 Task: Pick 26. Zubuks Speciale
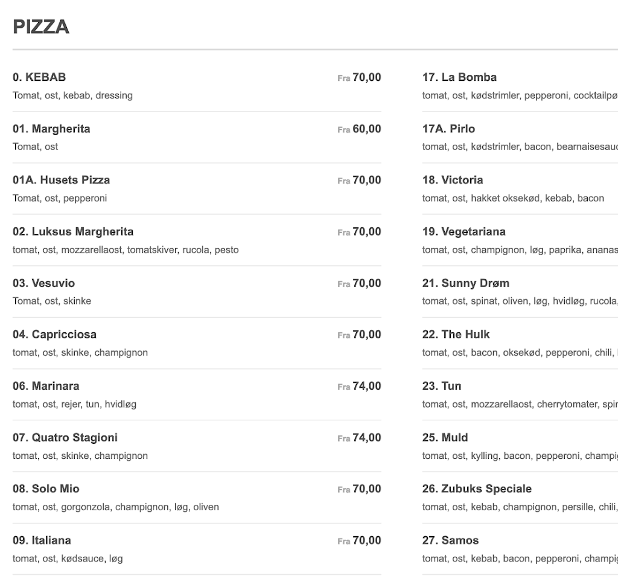tap(477, 489)
